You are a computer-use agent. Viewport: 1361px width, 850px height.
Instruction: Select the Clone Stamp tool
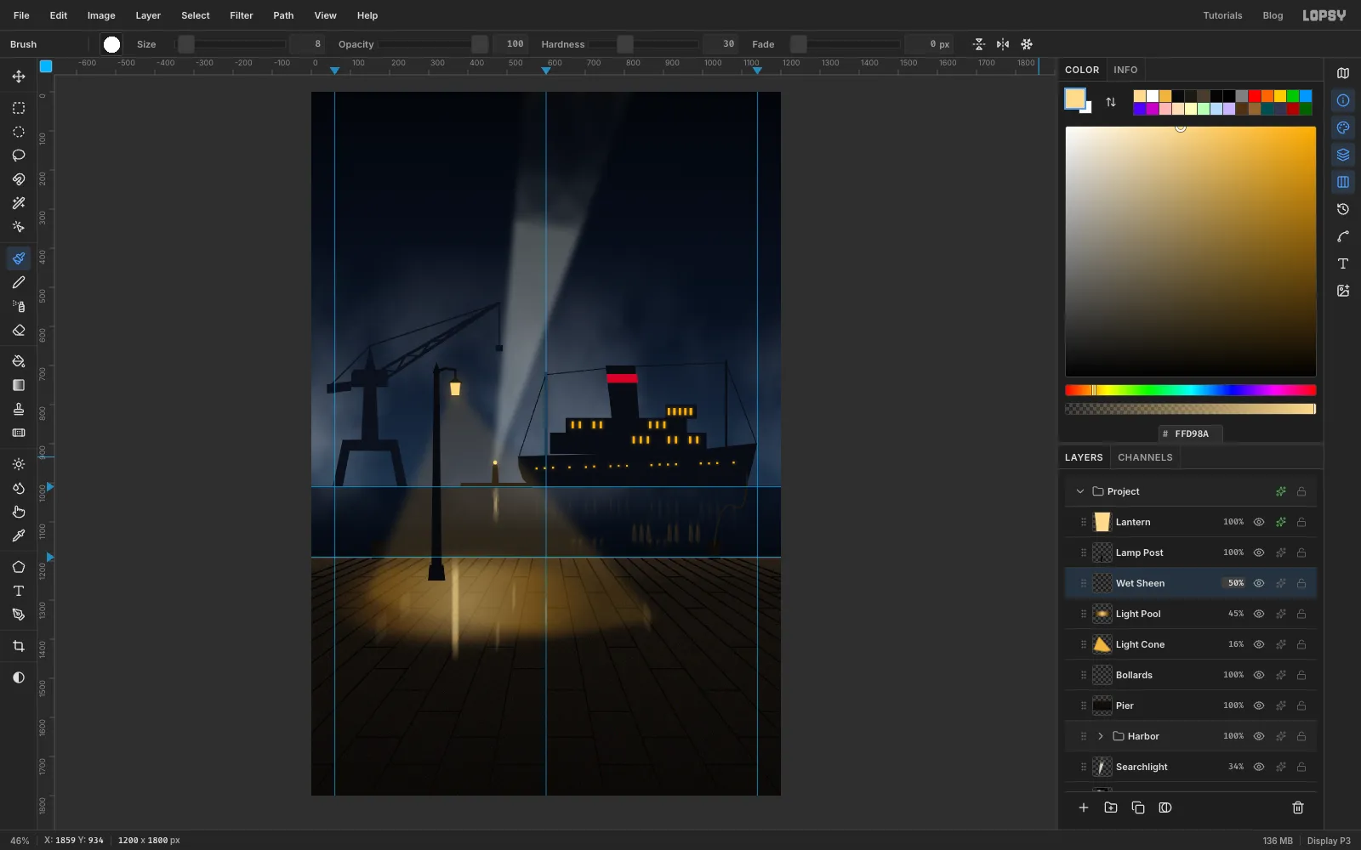(19, 409)
